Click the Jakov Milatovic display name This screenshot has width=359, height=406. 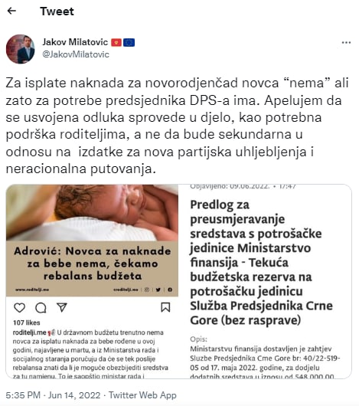[75, 42]
